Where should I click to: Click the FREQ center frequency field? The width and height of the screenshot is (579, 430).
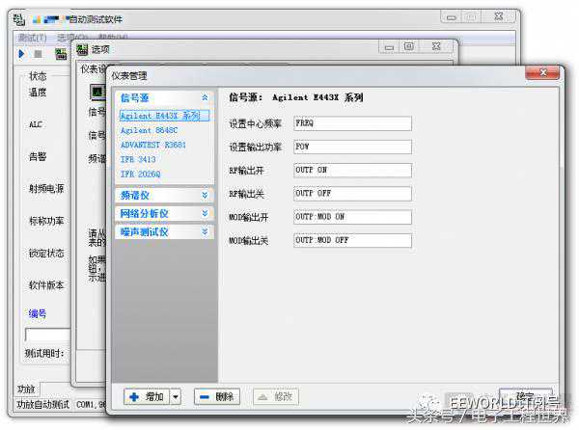(352, 123)
